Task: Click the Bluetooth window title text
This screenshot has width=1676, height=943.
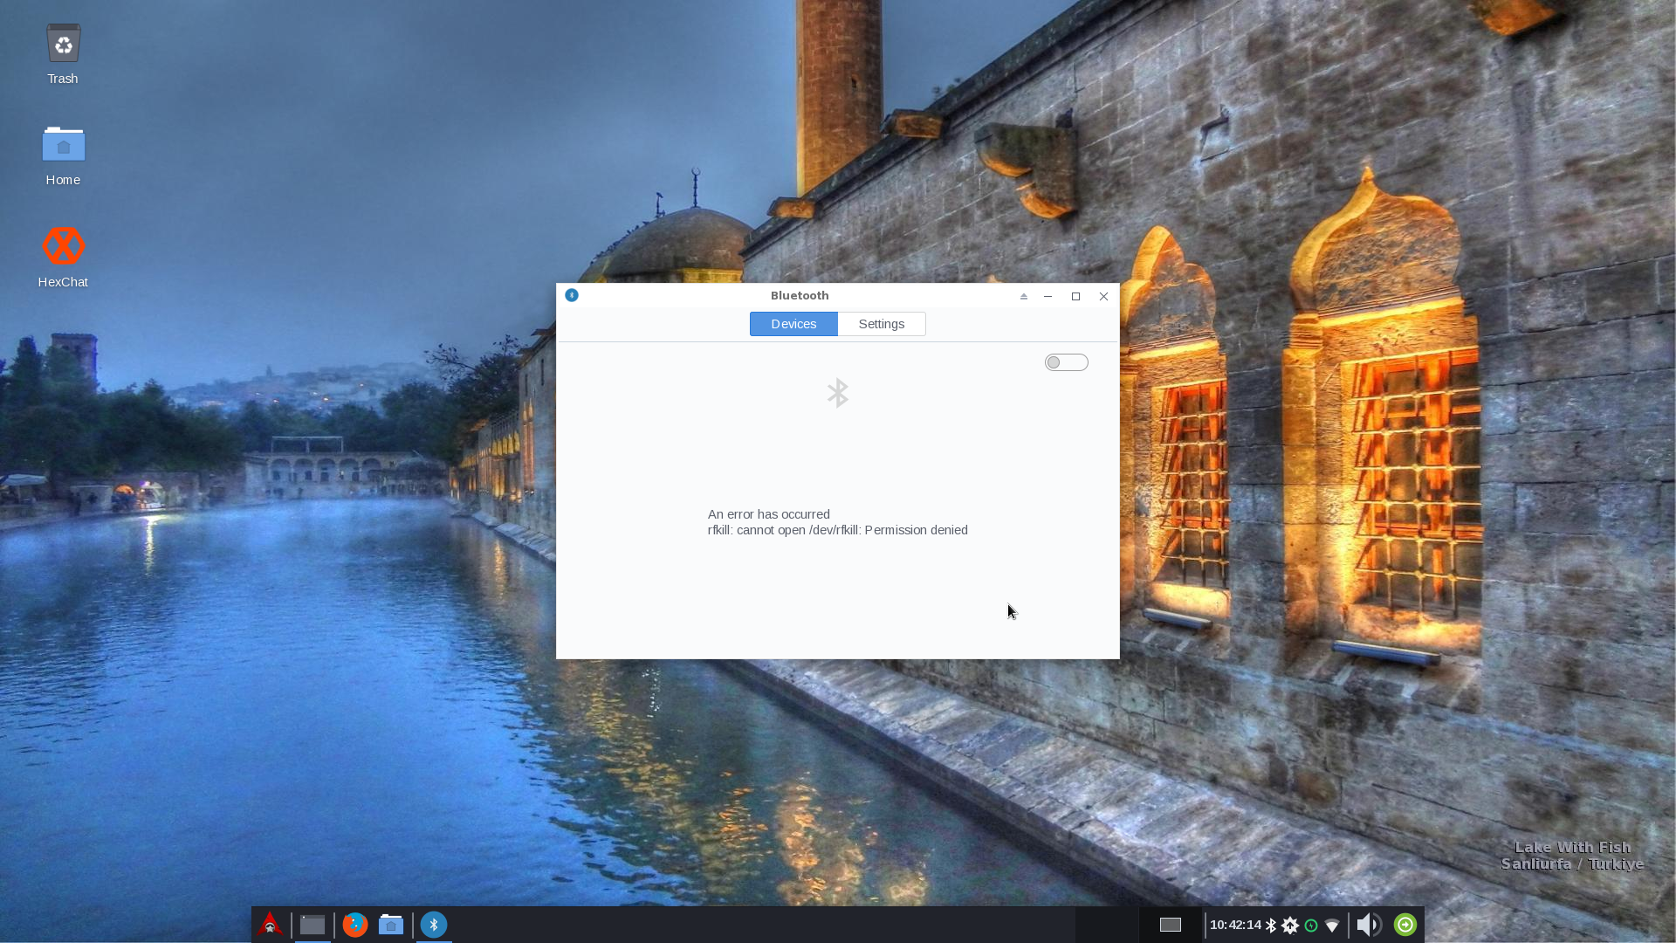Action: [x=800, y=295]
